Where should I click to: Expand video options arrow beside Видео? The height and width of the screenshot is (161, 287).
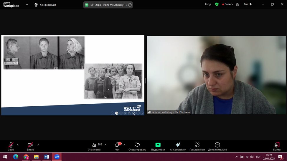coord(38,145)
